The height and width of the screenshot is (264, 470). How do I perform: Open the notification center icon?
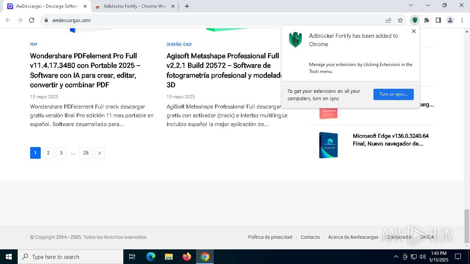(x=458, y=257)
